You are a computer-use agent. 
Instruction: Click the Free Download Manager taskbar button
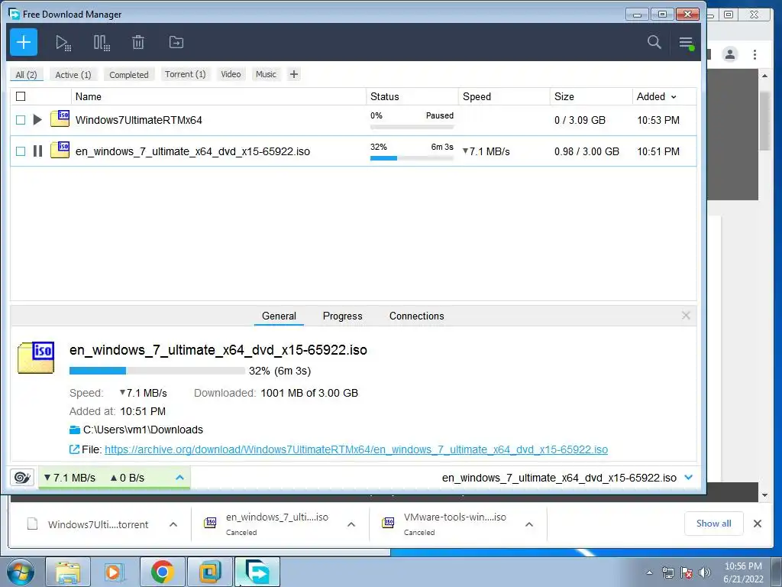point(257,572)
